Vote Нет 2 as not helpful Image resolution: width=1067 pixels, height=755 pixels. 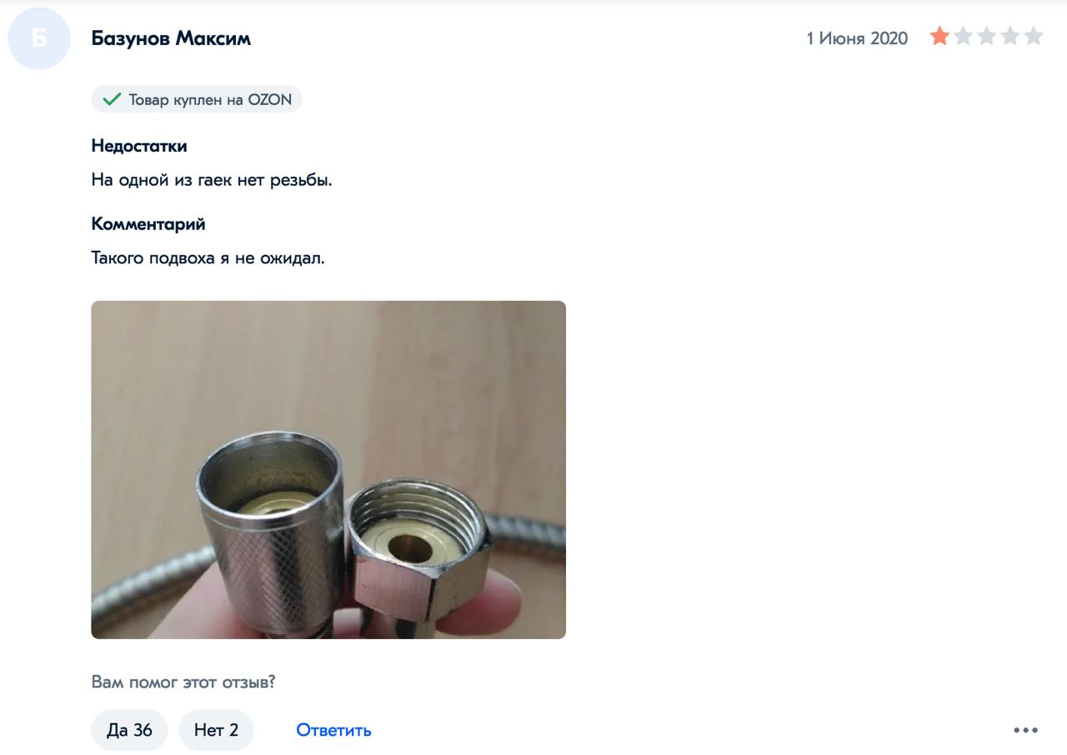(x=216, y=730)
